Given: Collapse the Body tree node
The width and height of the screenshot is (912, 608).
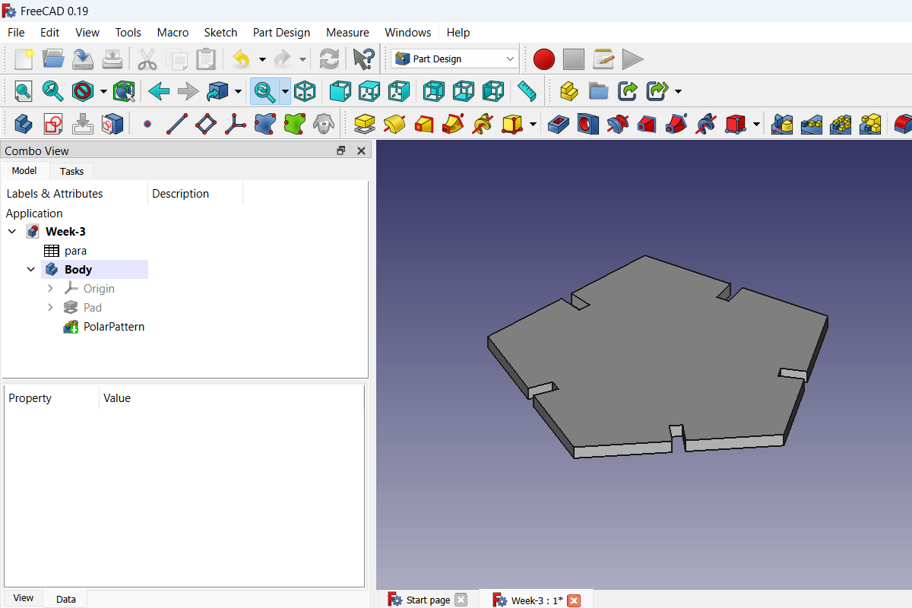Looking at the screenshot, I should (x=31, y=270).
